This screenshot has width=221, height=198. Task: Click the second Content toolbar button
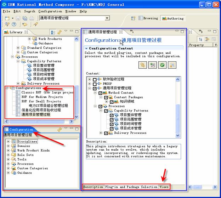tap(153, 65)
